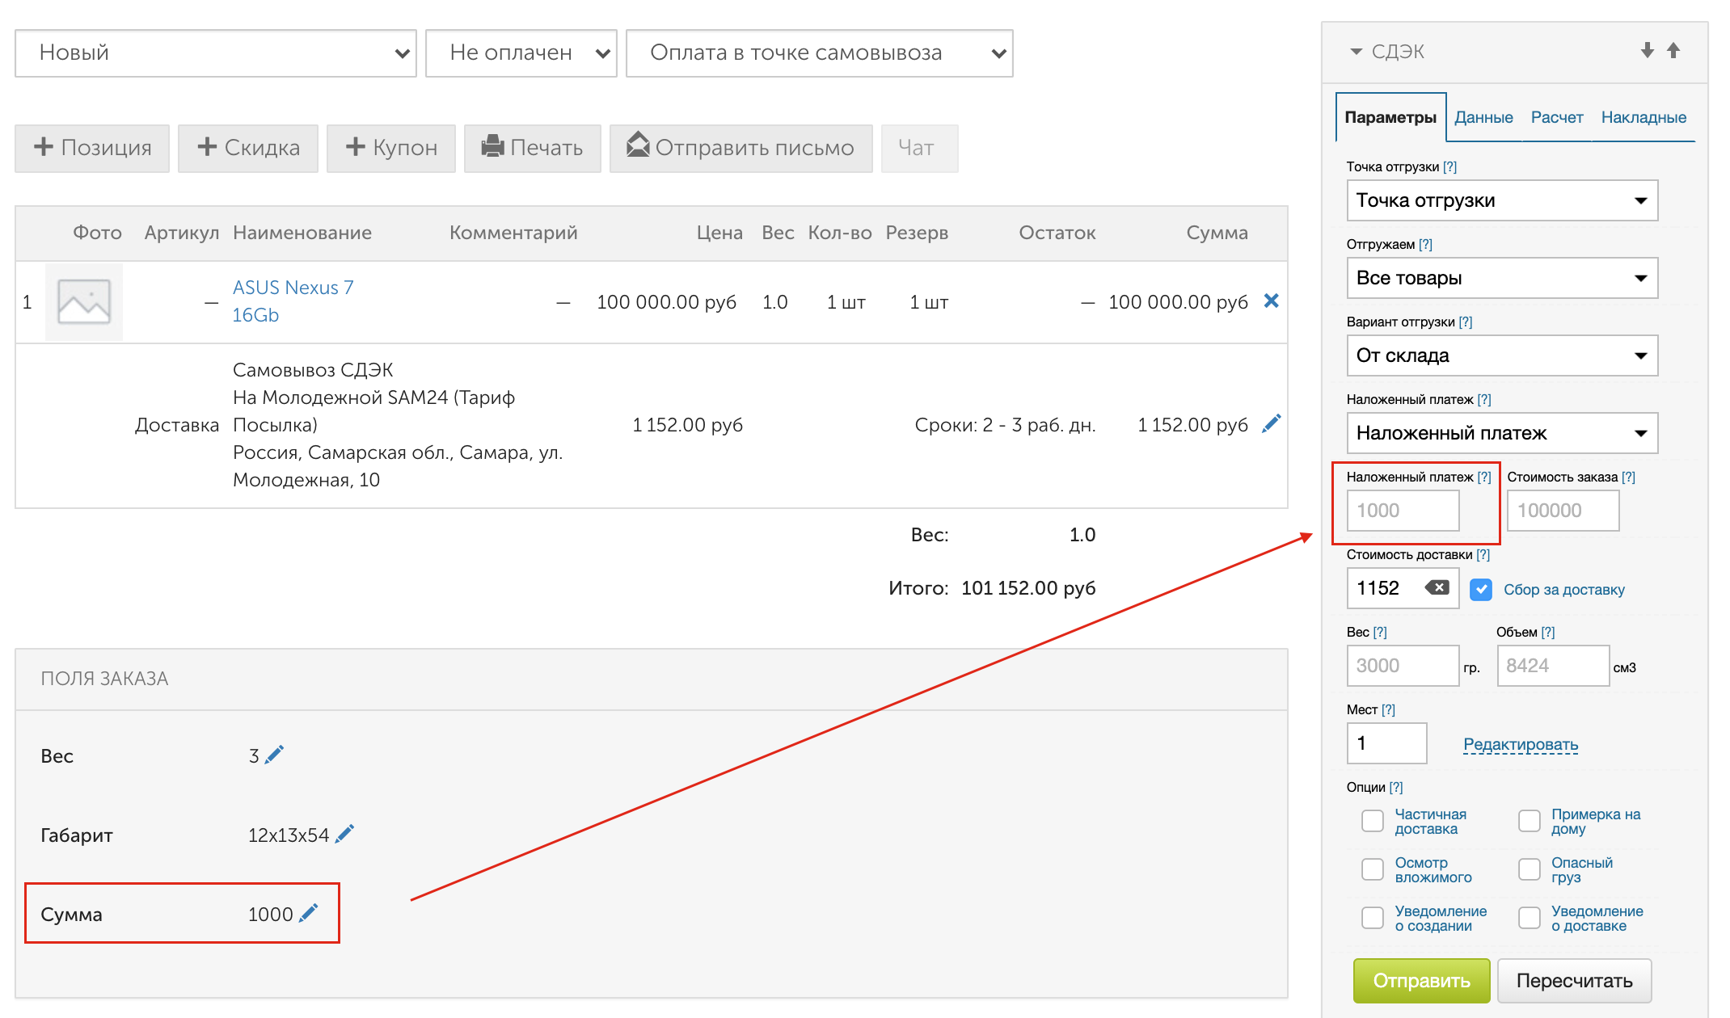This screenshot has height=1018, width=1730.
Task: Click the Мест quantity input field
Action: (1386, 743)
